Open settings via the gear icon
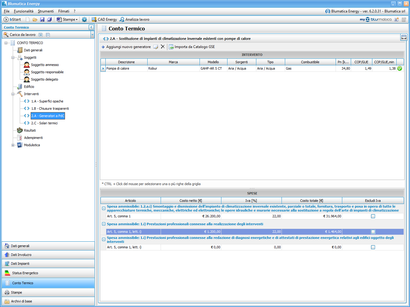410x307 pixels. [x=84, y=19]
